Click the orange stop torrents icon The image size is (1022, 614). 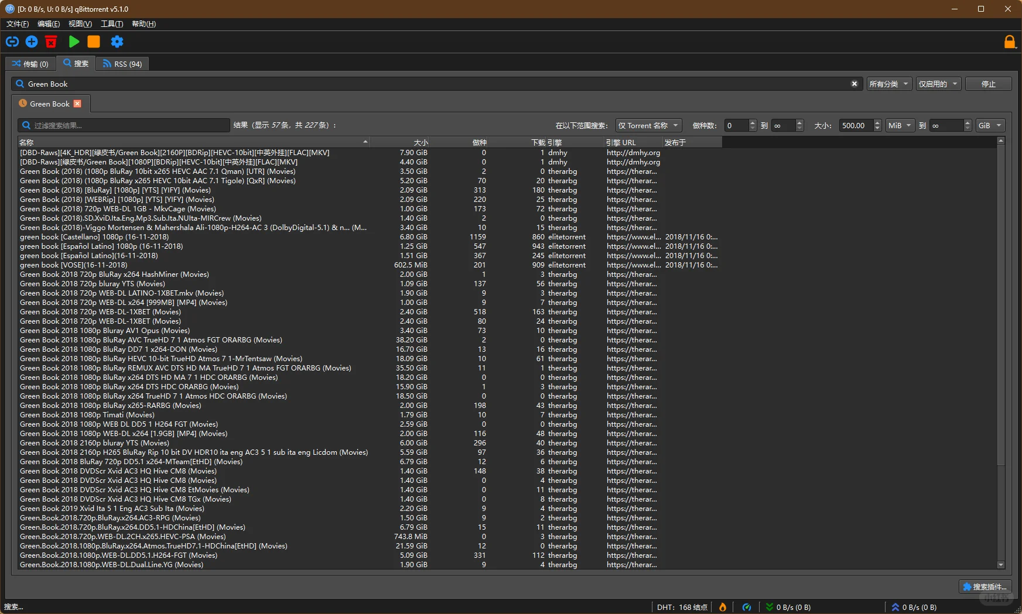pyautogui.click(x=94, y=42)
